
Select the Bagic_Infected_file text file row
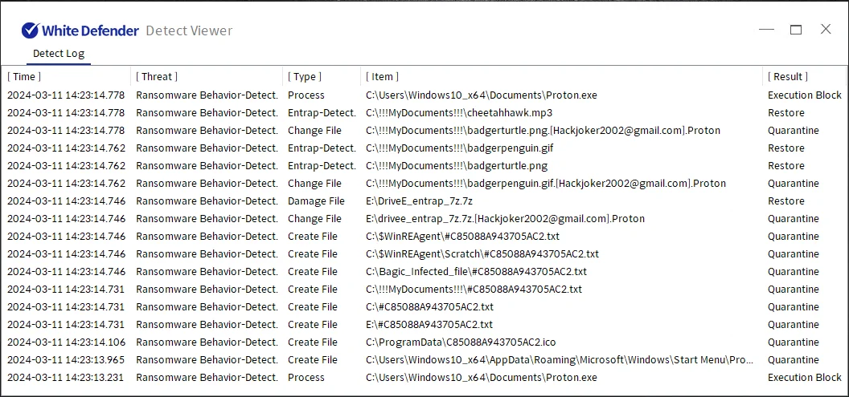pos(476,272)
